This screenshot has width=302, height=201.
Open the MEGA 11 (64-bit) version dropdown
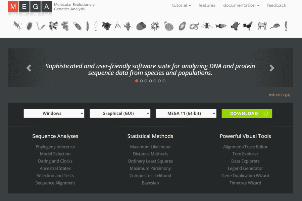[x=186, y=114]
